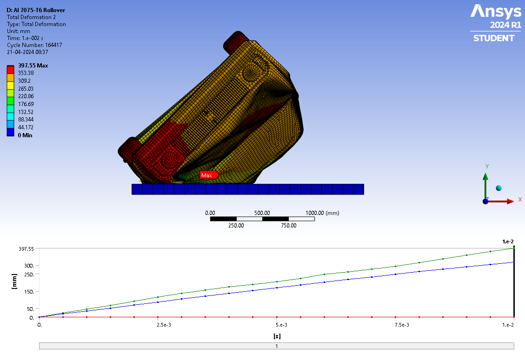Click the '1000.00 (mm)' scale ruler label
Viewport: 525px width, 355px height.
click(322, 213)
